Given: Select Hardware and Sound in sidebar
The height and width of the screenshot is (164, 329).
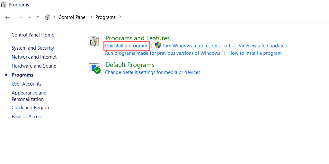Looking at the screenshot, I should 34,66.
